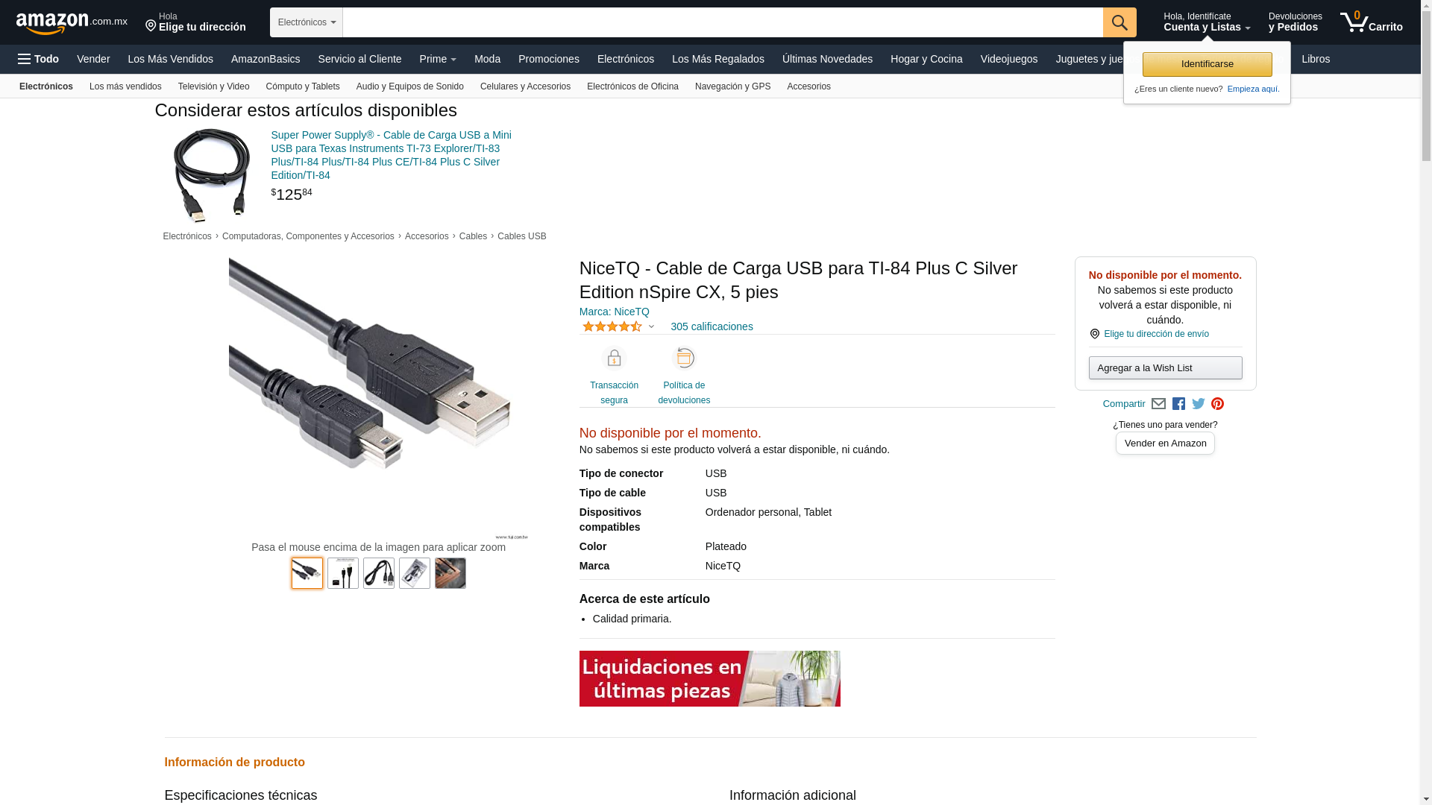Expand the star rating breakdown chevron
The image size is (1432, 805).
651,326
